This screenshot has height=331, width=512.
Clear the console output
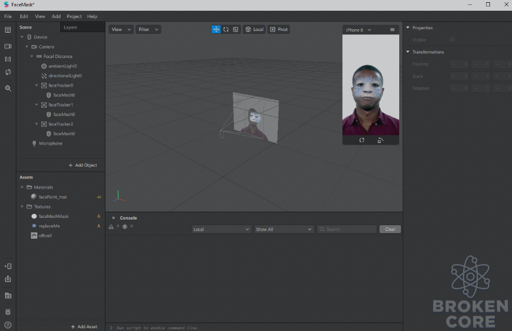(390, 229)
